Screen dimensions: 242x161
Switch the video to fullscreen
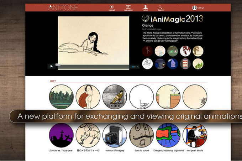coord(137,67)
